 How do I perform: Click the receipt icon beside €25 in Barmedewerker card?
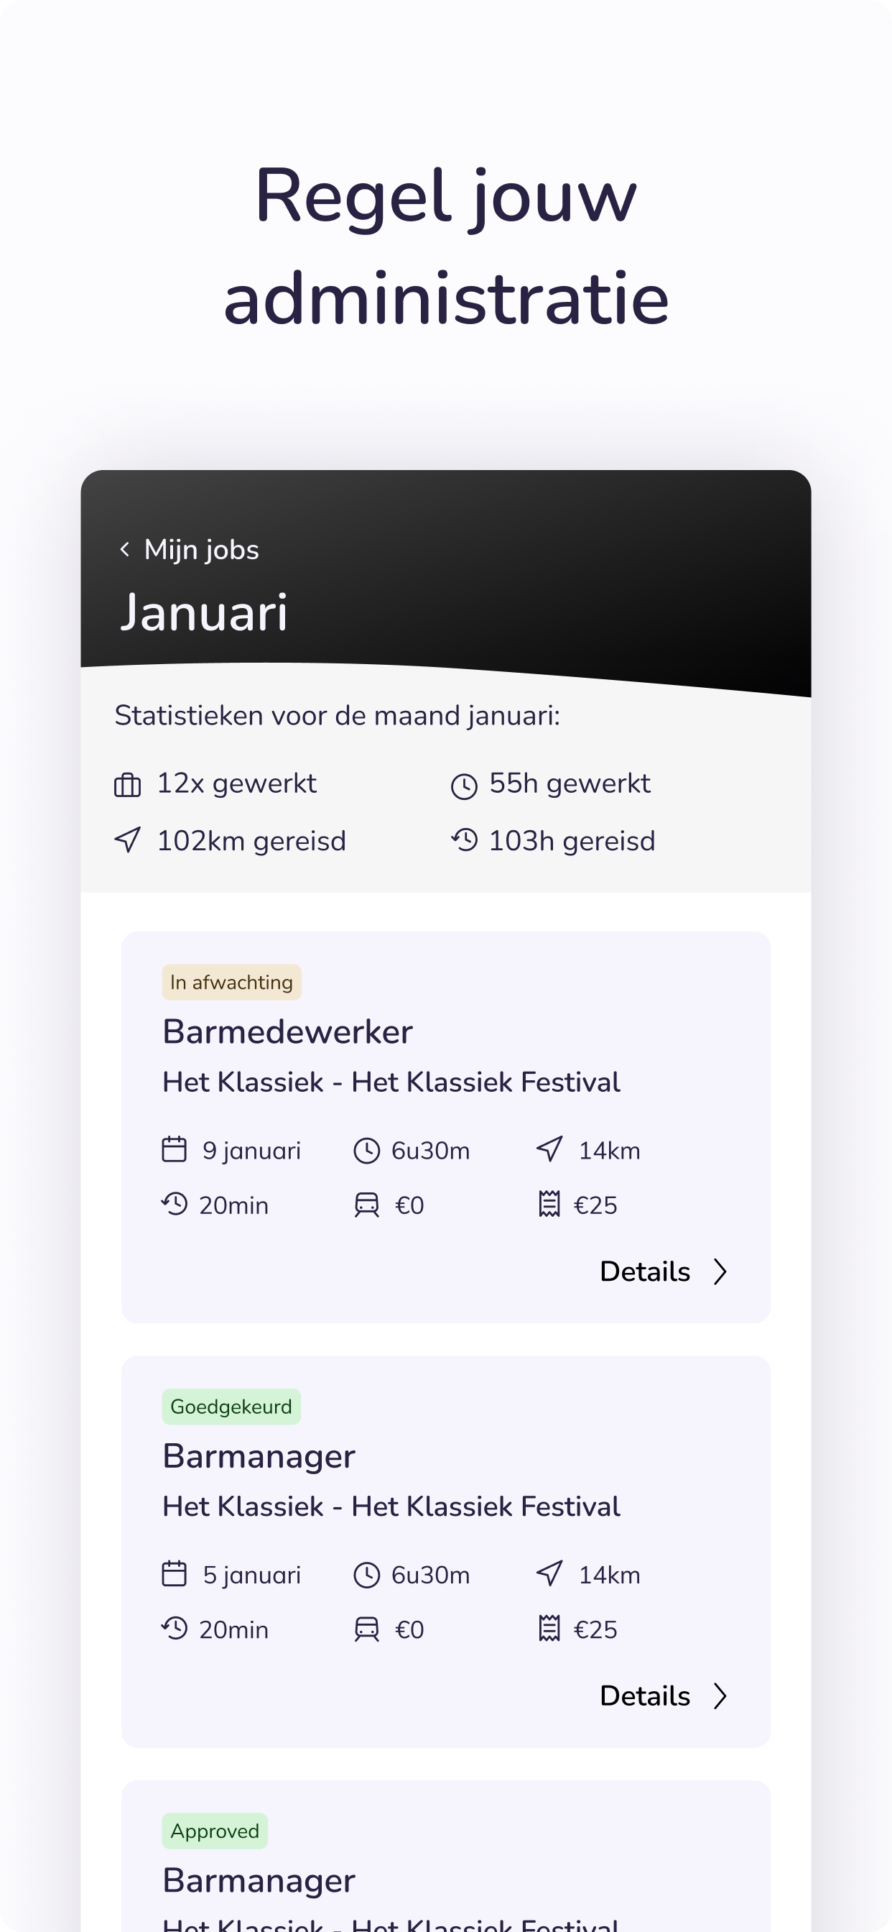pyautogui.click(x=549, y=1204)
